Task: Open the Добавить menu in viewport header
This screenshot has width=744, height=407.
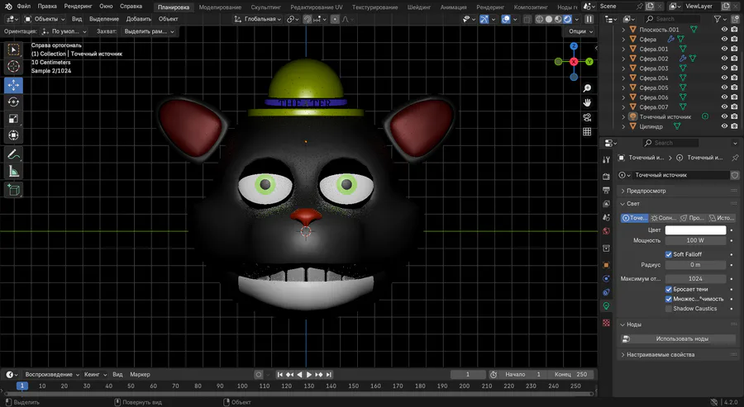Action: point(139,19)
